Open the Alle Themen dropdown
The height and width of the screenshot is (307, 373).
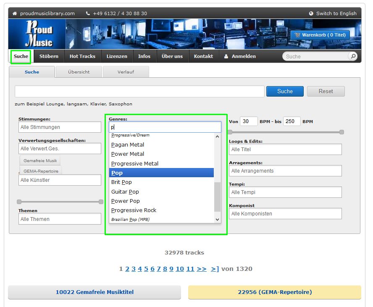60,219
